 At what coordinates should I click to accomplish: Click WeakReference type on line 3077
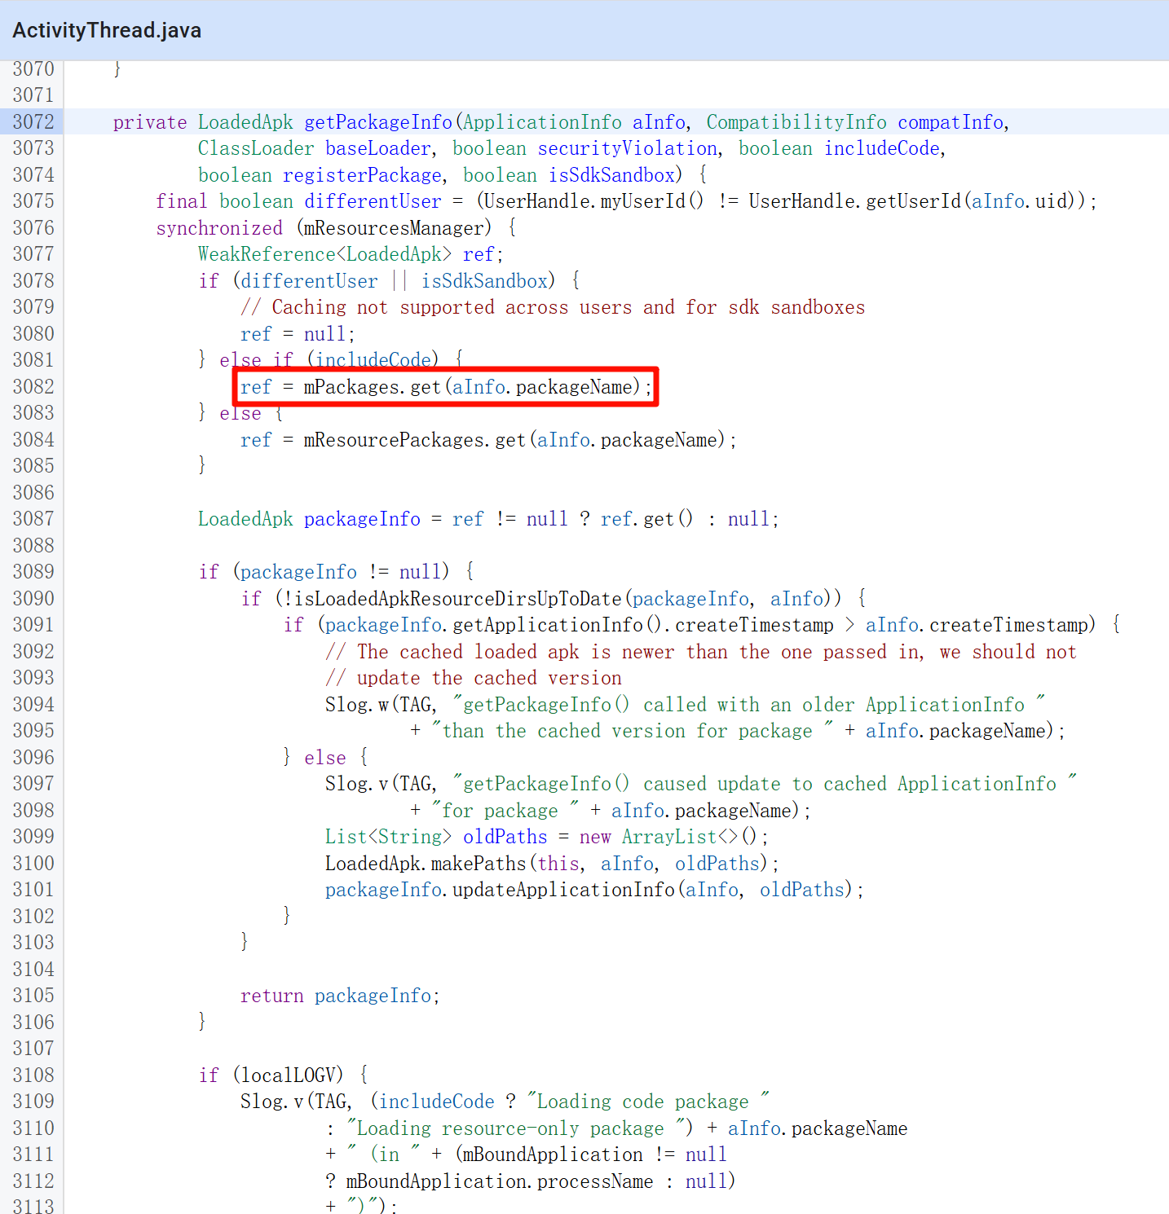266,254
